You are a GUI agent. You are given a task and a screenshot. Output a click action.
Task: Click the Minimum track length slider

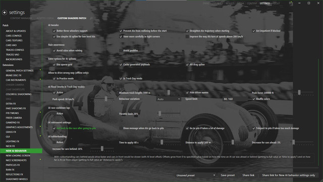click(x=169, y=93)
